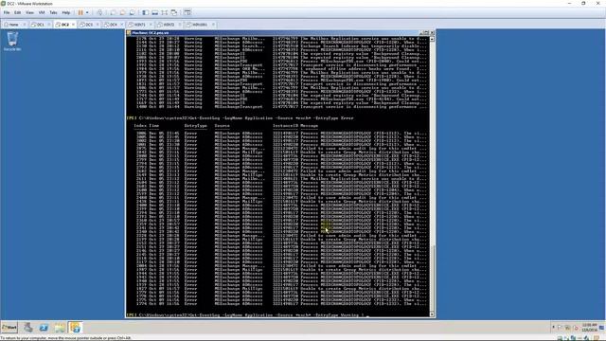
Task: Open the guest taskbar clock
Action: point(589,328)
